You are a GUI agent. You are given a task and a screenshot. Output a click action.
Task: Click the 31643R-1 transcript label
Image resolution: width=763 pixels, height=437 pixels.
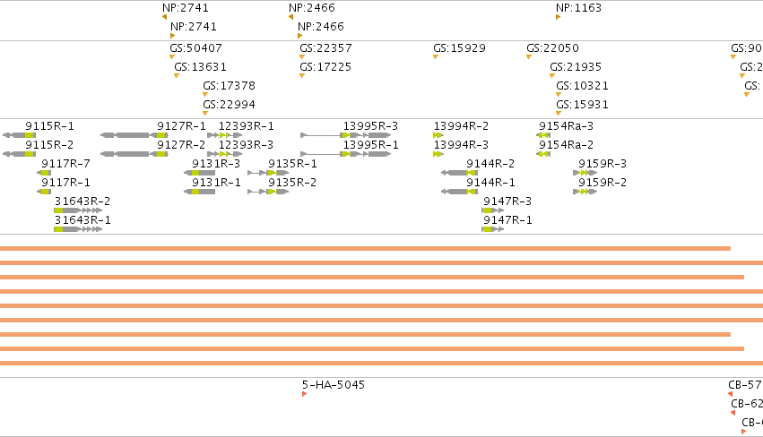click(82, 219)
